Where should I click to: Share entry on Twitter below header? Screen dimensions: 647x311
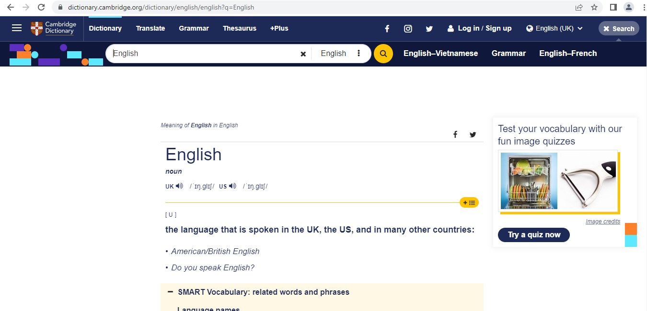[x=473, y=134]
